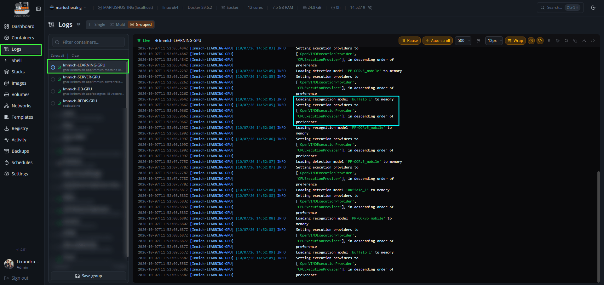This screenshot has width=604, height=285.
Task: Toggle the Wrap lines button
Action: point(515,41)
